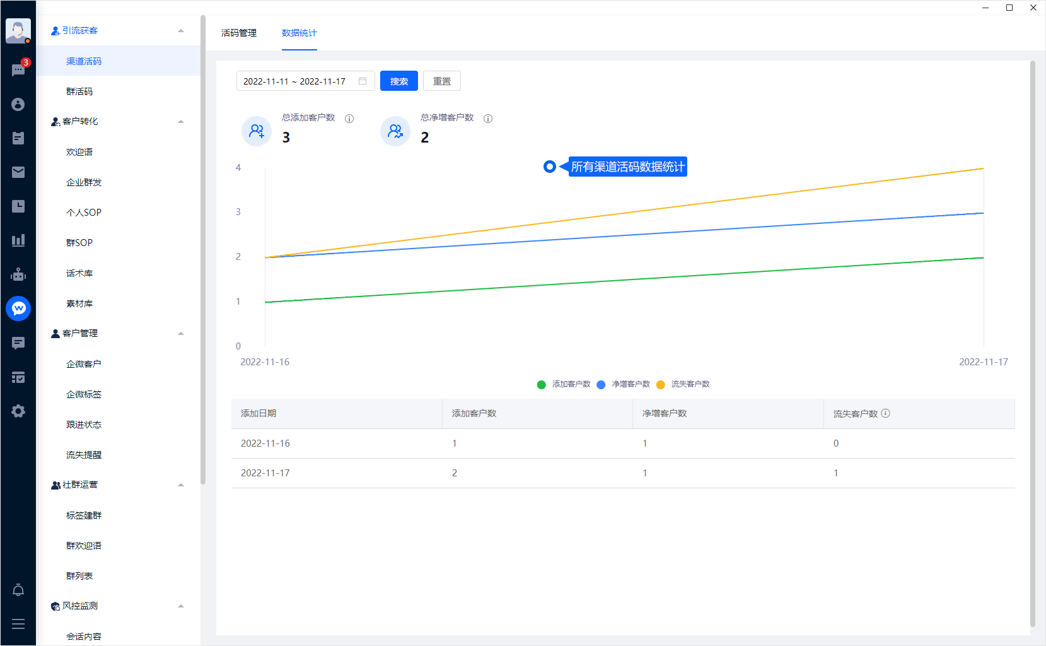Toggle 净增客户数 blue legend series
Screen dimensions: 1046x646
623,384
